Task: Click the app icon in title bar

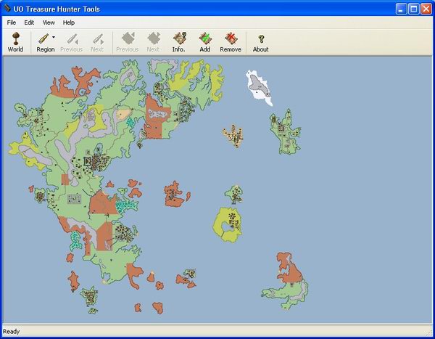Action: 7,9
